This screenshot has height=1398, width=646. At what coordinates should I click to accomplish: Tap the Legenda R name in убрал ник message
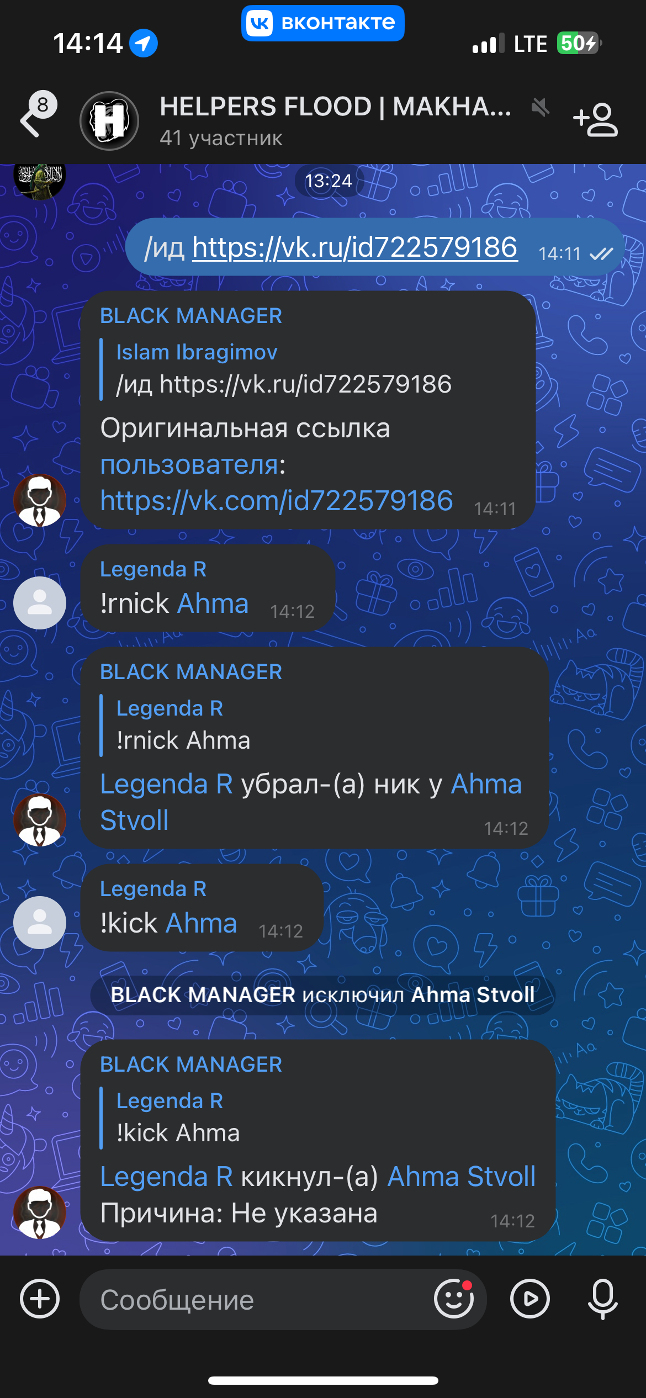click(x=167, y=784)
